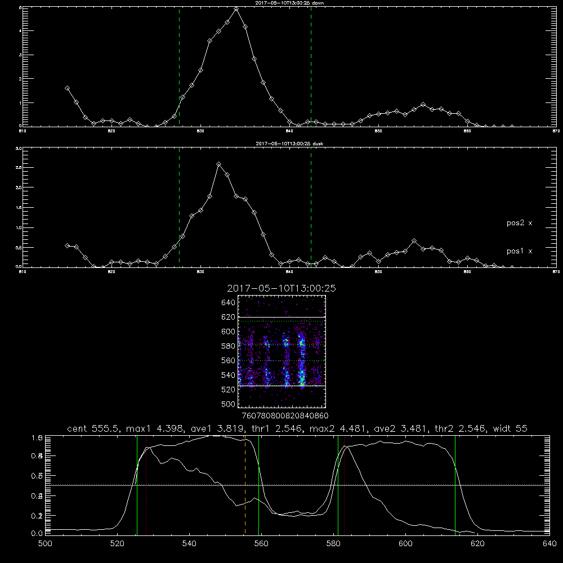Select the highest peak marker in dusk plot

click(218, 164)
